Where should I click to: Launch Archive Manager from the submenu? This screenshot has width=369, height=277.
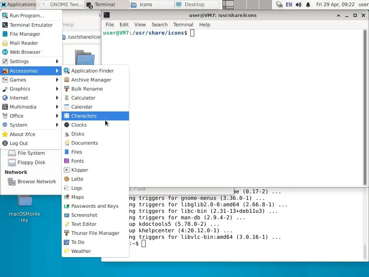95,80
